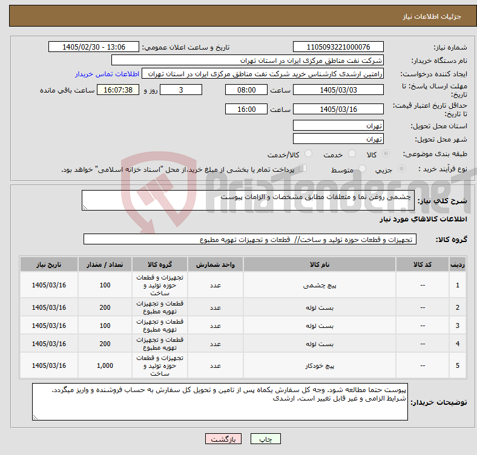Select the متوسط purchase type radio
Screen dimensions: 477x455
363,168
